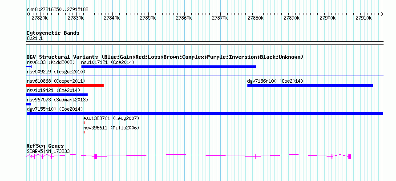Screen dimensions: 396x181
Task: Open the nsv1017121 (Coe2014) label
Action: click(x=108, y=62)
